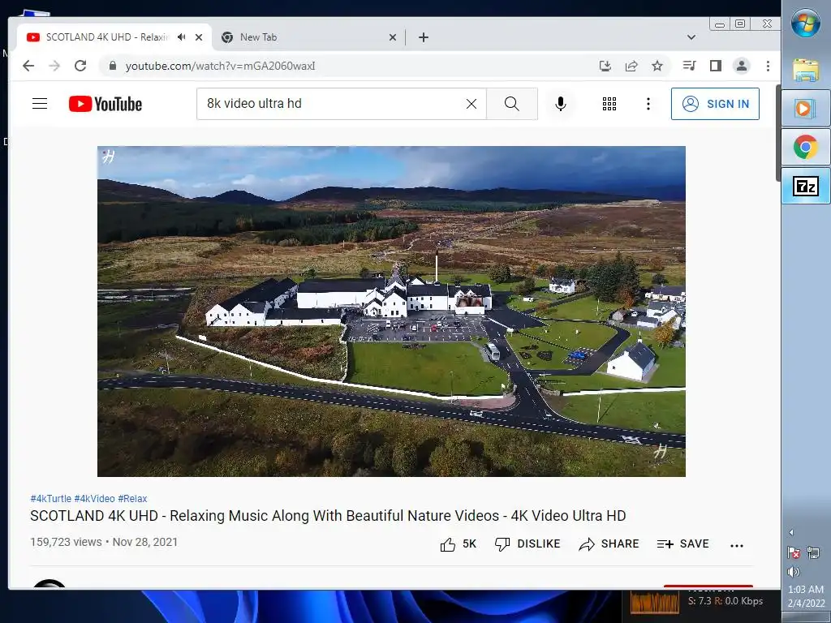
Task: Show hidden tray icons arrow
Action: tap(791, 532)
